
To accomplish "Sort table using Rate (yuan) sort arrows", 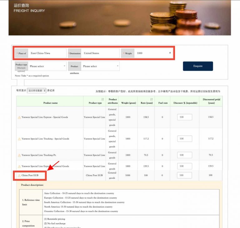I will [x=151, y=99].
